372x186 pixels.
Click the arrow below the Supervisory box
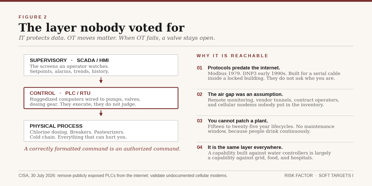(x=101, y=80)
